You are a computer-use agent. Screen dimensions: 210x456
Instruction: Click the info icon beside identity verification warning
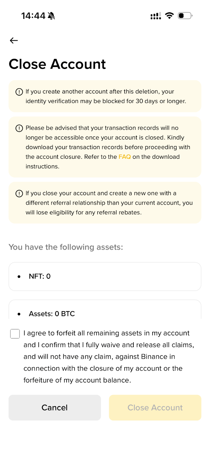click(19, 92)
